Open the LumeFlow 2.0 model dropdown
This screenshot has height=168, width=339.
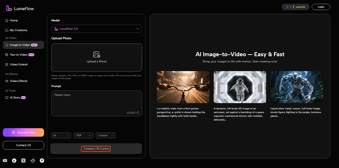point(96,29)
